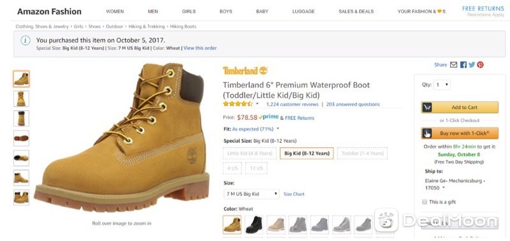
Task: Check the This is a gift box
Action: coord(425,202)
